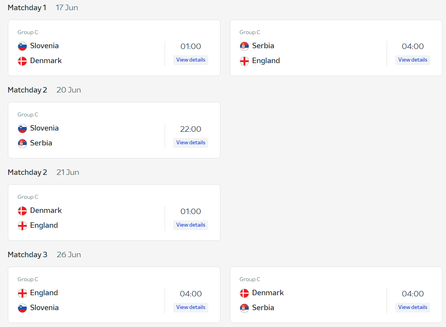View details for Slovenia vs Denmark
Image resolution: width=446 pixels, height=327 pixels.
(191, 60)
